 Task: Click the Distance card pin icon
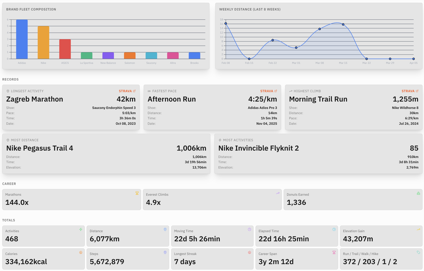click(165, 230)
